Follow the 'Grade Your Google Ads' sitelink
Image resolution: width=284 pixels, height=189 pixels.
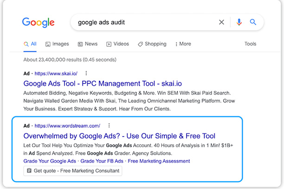click(50, 161)
